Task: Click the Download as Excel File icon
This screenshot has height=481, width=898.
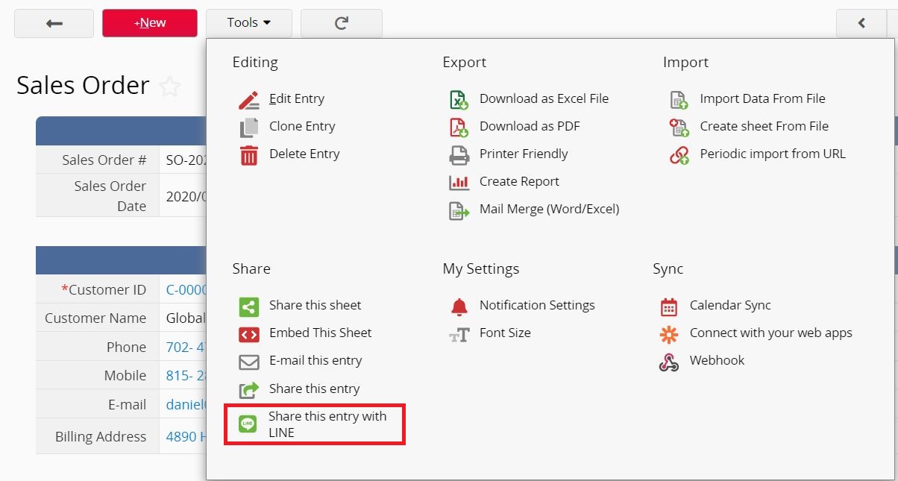Action: coord(459,99)
